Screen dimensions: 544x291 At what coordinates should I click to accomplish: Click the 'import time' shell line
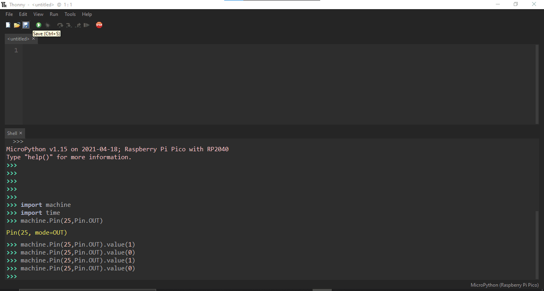click(40, 213)
